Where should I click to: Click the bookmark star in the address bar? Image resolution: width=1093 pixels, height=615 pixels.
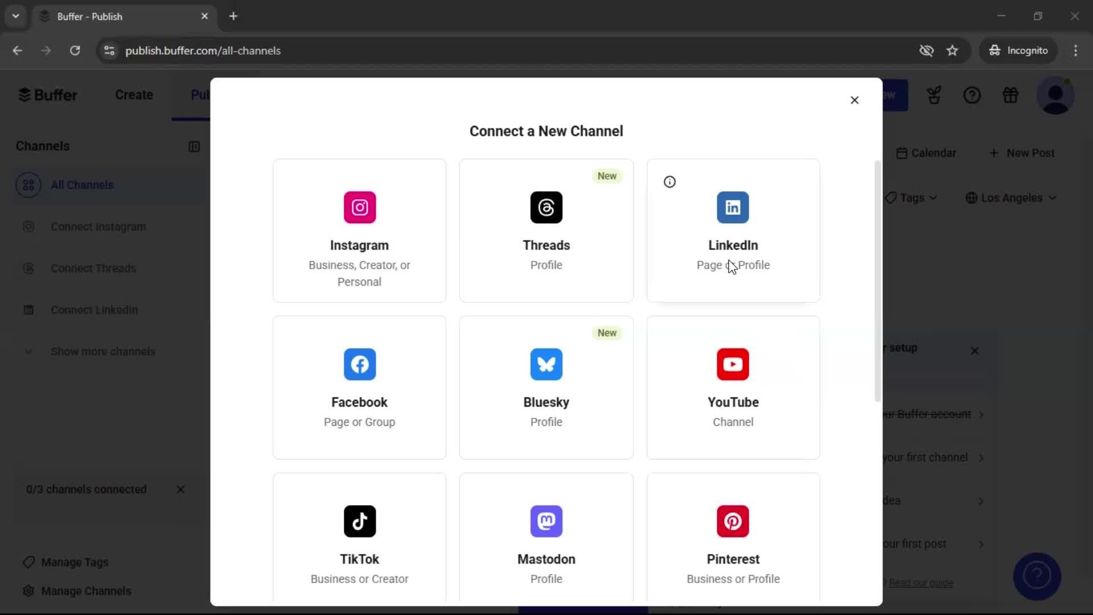[x=952, y=50]
